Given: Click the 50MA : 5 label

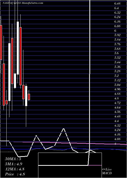Looking at the screenshot, I should 13,159.
